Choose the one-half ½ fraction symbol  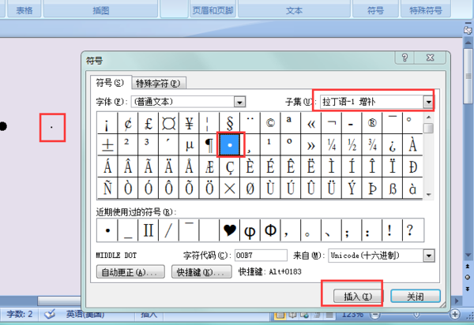(x=352, y=145)
